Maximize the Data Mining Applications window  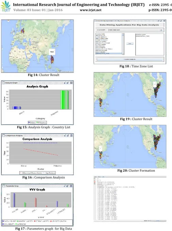coord(161,21)
